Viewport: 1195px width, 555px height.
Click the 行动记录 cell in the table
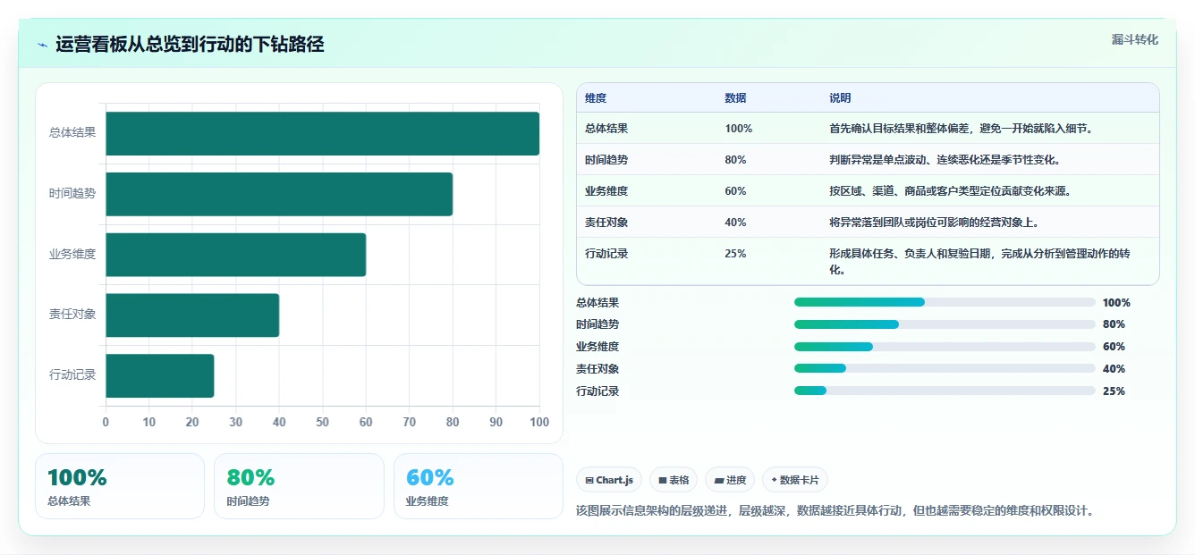(x=606, y=254)
